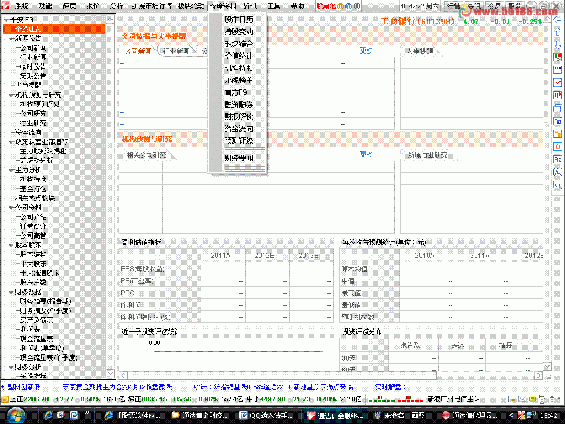The width and height of the screenshot is (565, 424).
Task: Open Internet Explorer quick launch icon
Action: tap(49, 415)
